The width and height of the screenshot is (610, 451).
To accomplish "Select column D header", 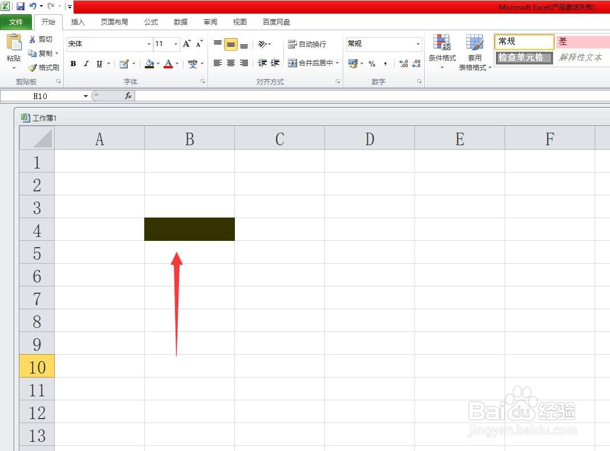I will (x=369, y=138).
